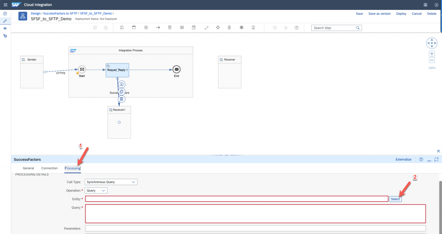The width and height of the screenshot is (442, 234).
Task: Select the Start message event node
Action: coord(82,70)
